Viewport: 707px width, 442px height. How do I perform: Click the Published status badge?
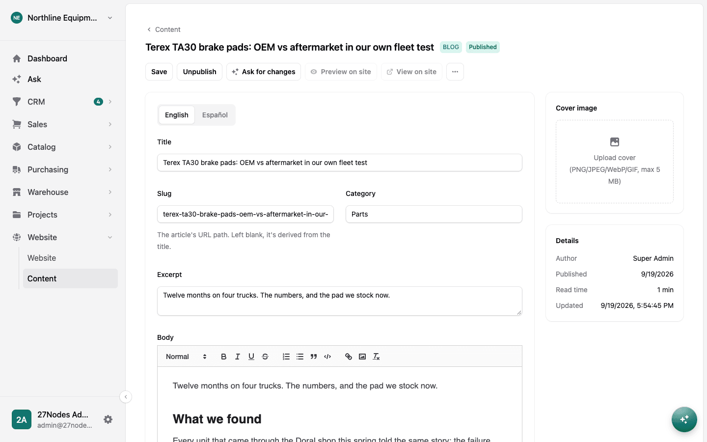[x=483, y=47]
